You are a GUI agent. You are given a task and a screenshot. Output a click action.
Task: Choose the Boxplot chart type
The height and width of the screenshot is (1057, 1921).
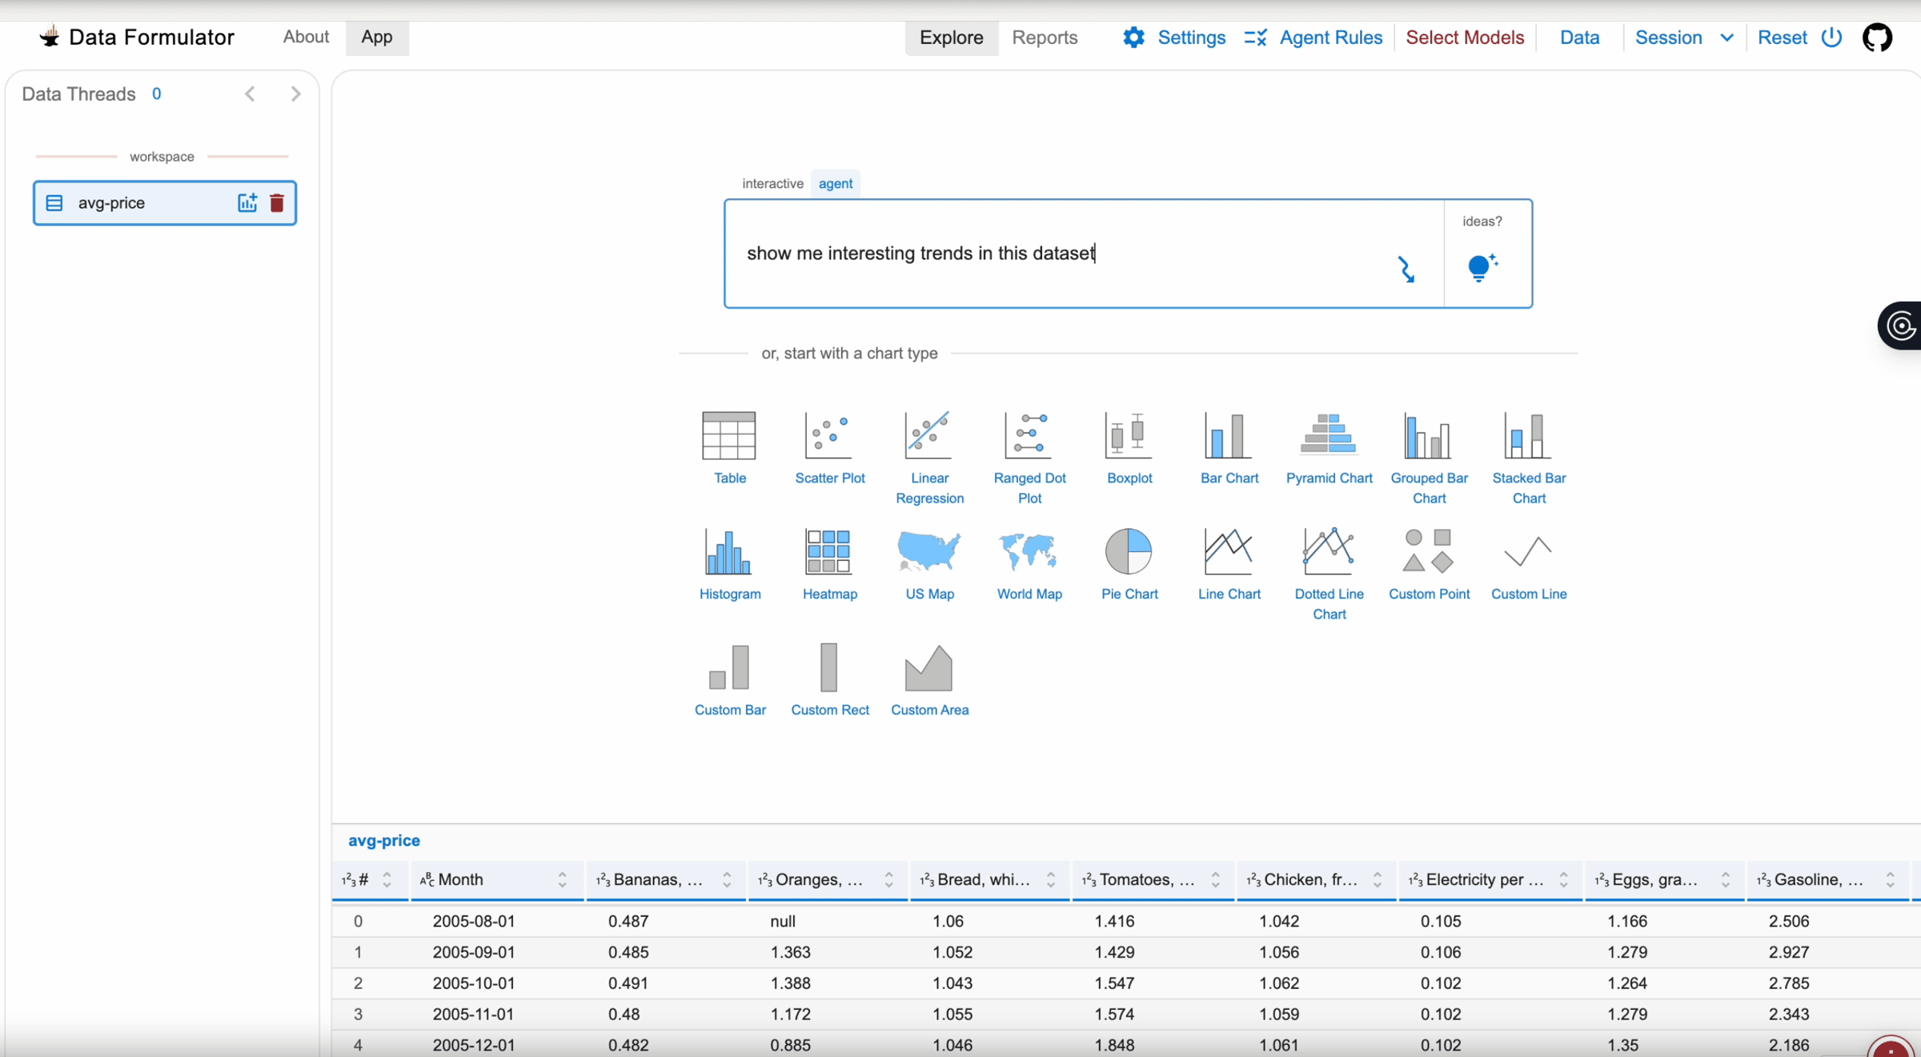[1129, 436]
